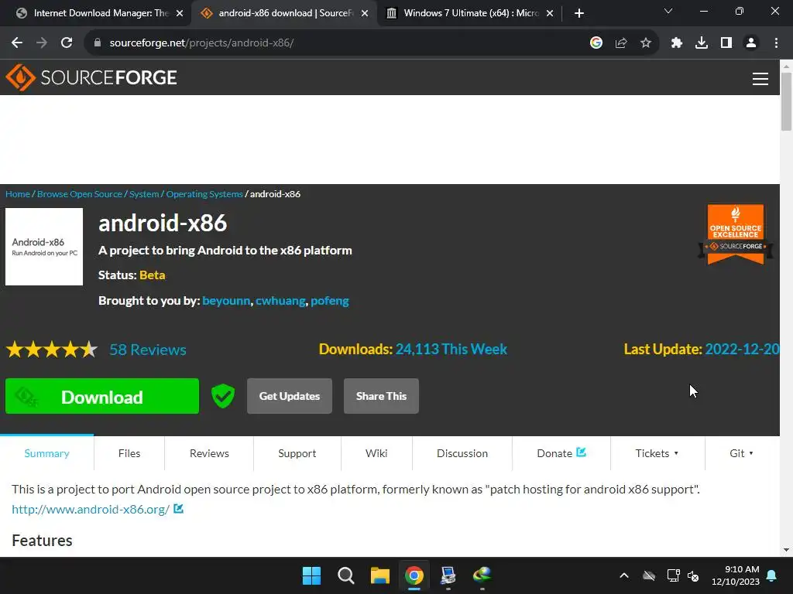This screenshot has height=594, width=793.
Task: Open the 58 Reviews link
Action: (148, 350)
